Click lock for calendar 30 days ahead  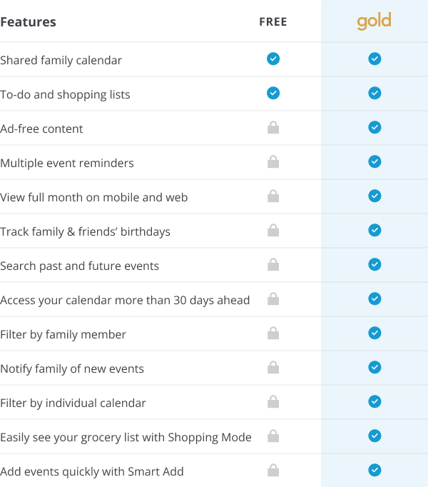click(x=273, y=298)
